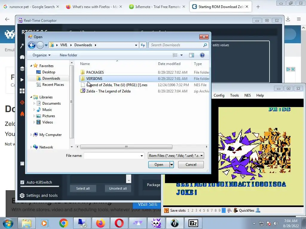Image resolution: width=306 pixels, height=229 pixels.
Task: Open the Help menu in emulator
Action: (260, 95)
